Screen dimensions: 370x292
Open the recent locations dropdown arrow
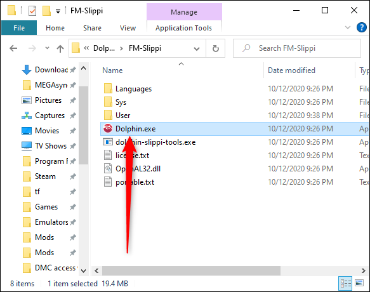pos(47,48)
